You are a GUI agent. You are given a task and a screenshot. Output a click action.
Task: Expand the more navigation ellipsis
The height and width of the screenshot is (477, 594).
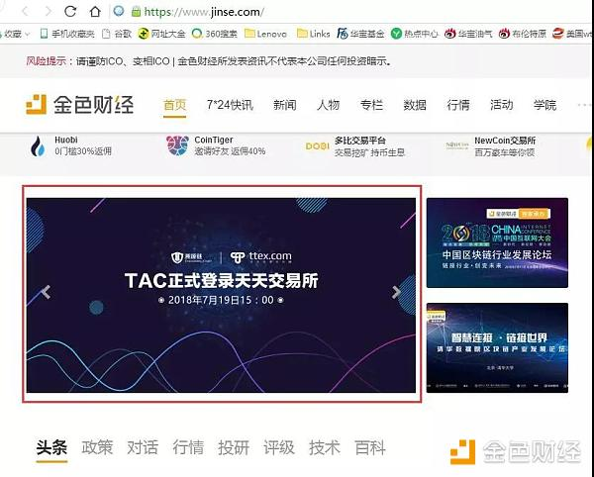[x=584, y=105]
